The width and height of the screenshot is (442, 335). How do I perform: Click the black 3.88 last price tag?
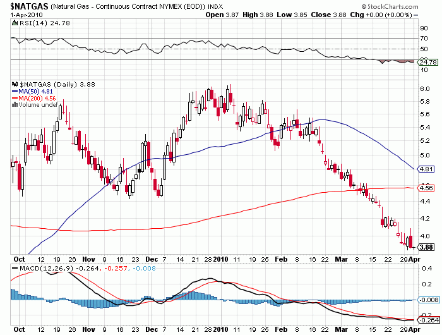pos(427,247)
